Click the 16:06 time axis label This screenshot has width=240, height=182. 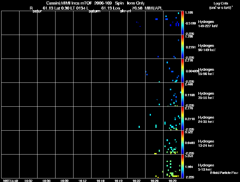46,181
